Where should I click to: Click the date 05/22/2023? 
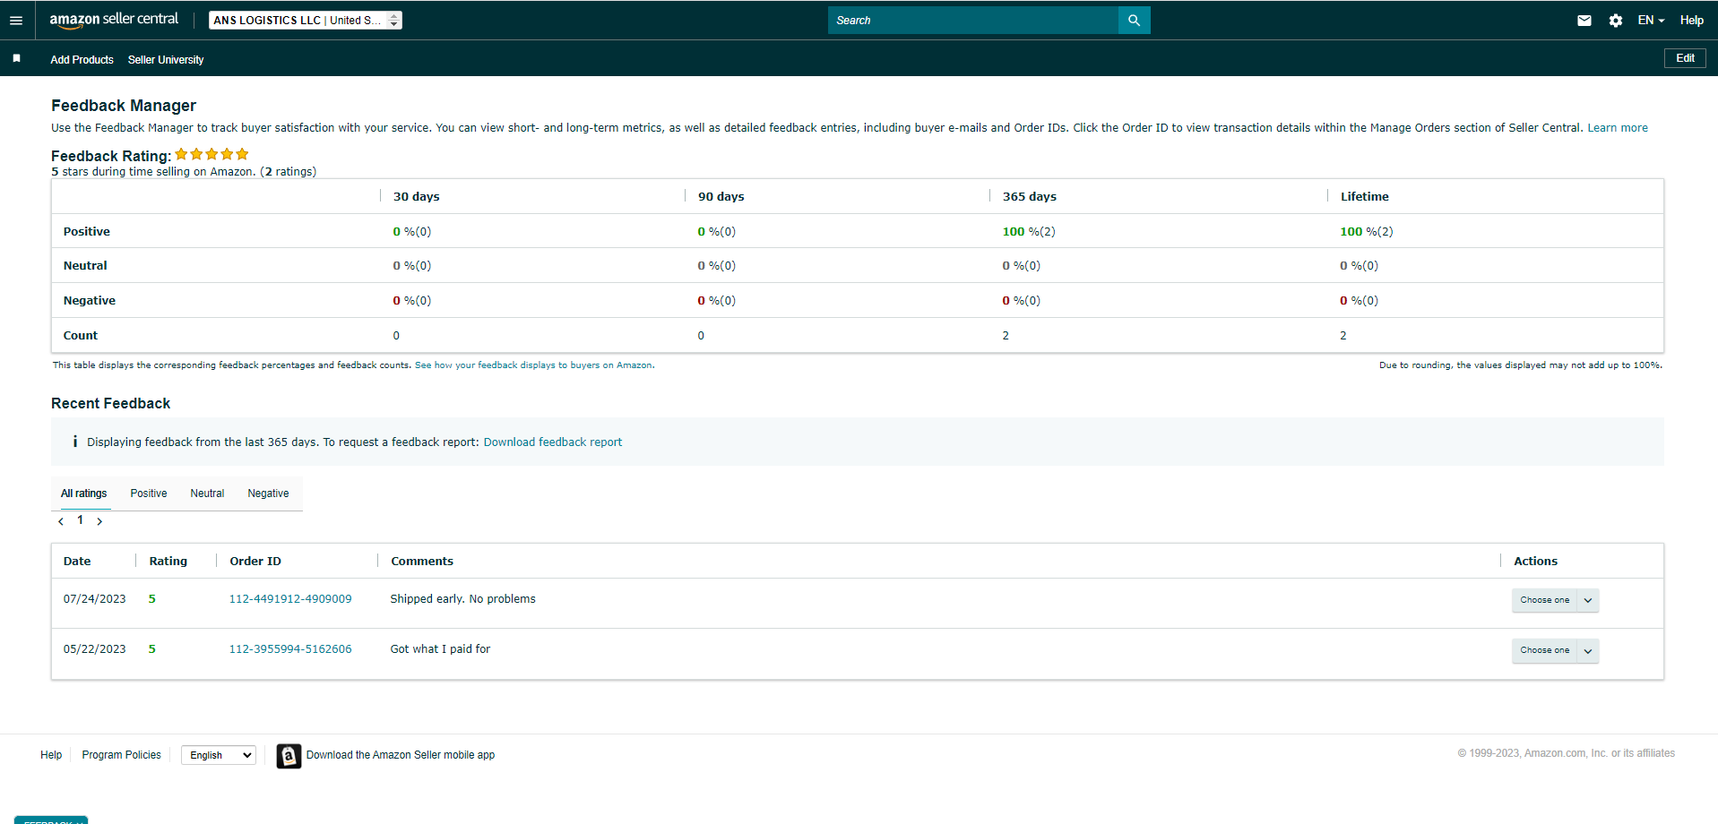click(x=95, y=649)
